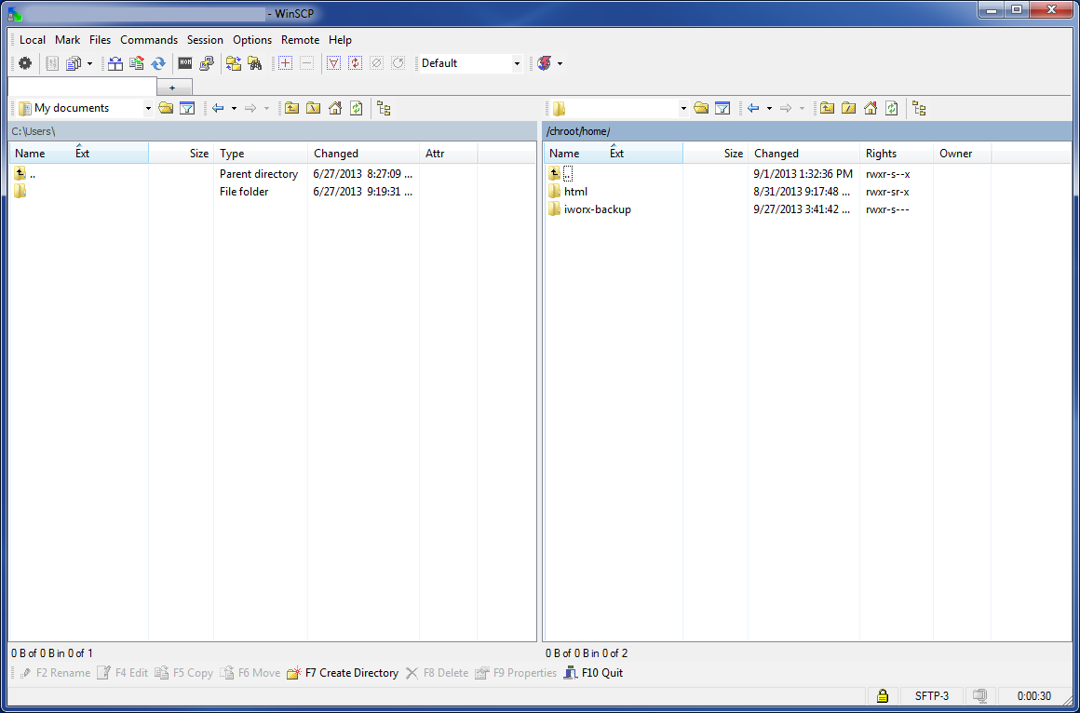The height and width of the screenshot is (713, 1080).
Task: Open the My documents drive dropdown
Action: tap(148, 108)
